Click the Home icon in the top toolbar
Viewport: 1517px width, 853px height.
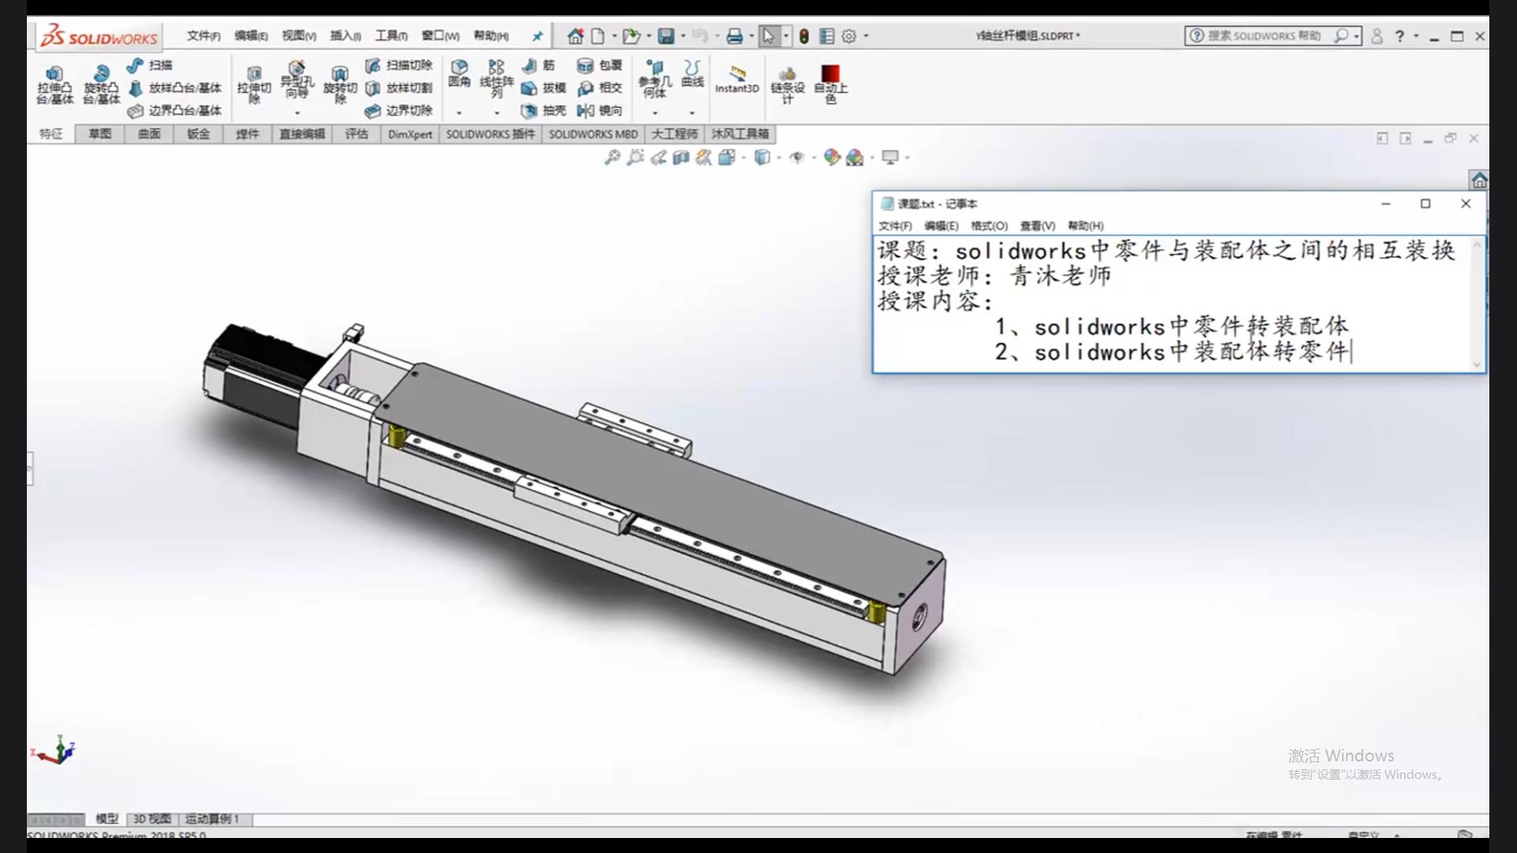[x=575, y=36]
